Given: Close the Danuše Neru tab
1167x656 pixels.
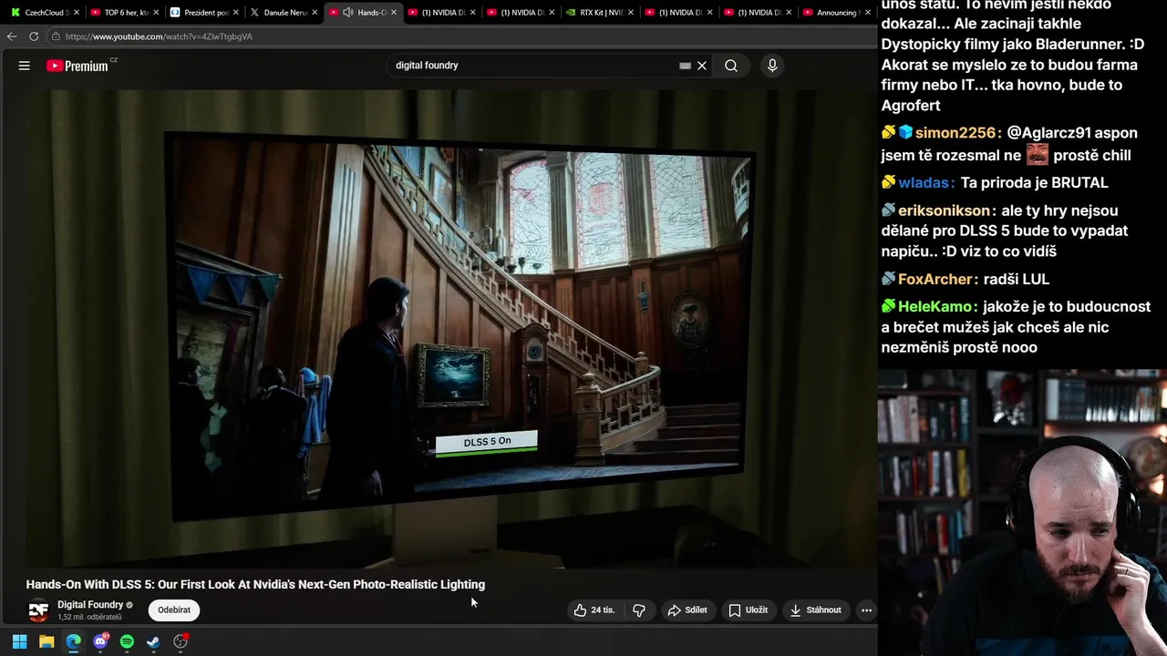Looking at the screenshot, I should click(x=315, y=13).
